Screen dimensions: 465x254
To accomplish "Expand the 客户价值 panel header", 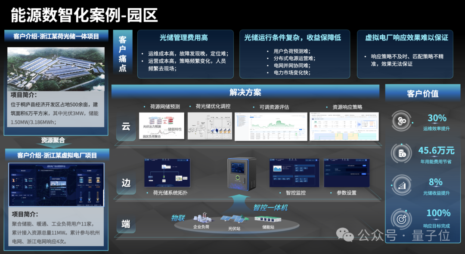I will pos(422,93).
